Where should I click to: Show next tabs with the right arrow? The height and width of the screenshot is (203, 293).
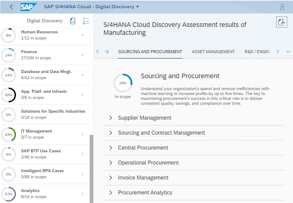click(278, 51)
